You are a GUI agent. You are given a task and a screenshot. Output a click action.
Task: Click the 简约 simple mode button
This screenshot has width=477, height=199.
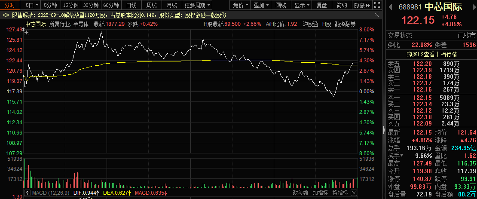[x=342, y=5]
